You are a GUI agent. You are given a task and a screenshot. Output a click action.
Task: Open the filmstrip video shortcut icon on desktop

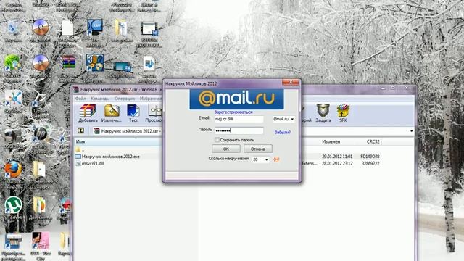[149, 29]
